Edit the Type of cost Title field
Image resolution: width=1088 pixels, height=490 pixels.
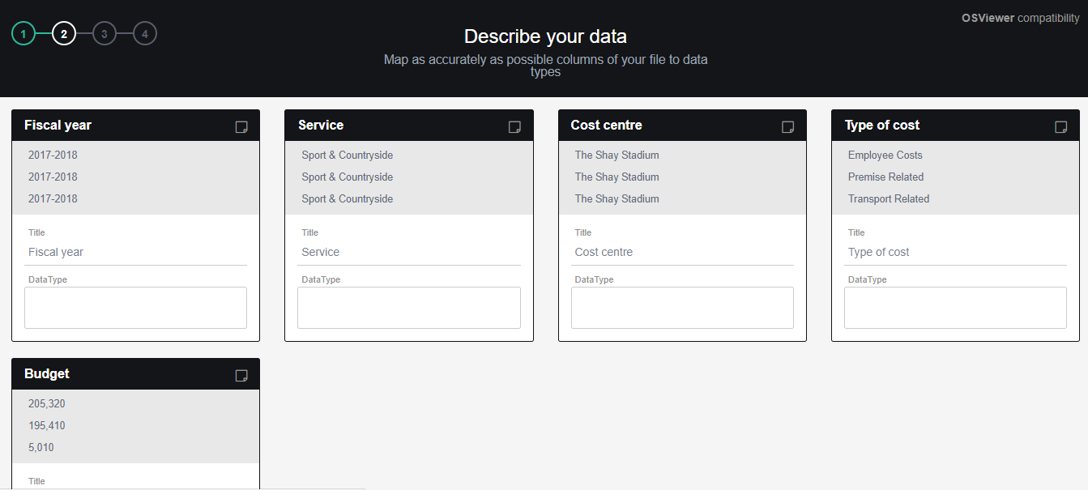pos(955,252)
